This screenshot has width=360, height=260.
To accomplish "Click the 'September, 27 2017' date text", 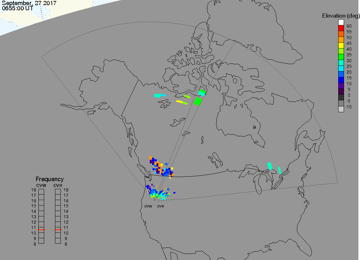I will [29, 3].
